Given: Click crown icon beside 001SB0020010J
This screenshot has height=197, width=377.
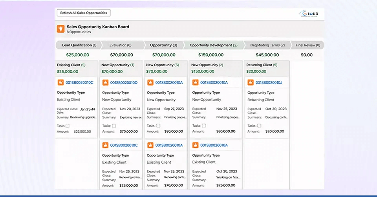Looking at the screenshot, I should point(251,82).
